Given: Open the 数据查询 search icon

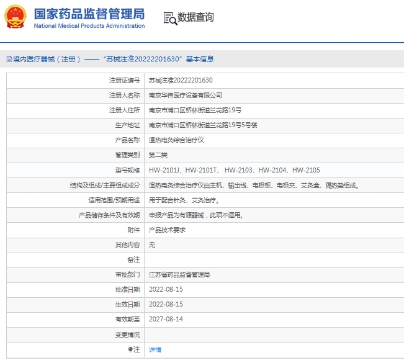Looking at the screenshot, I should coord(170,18).
